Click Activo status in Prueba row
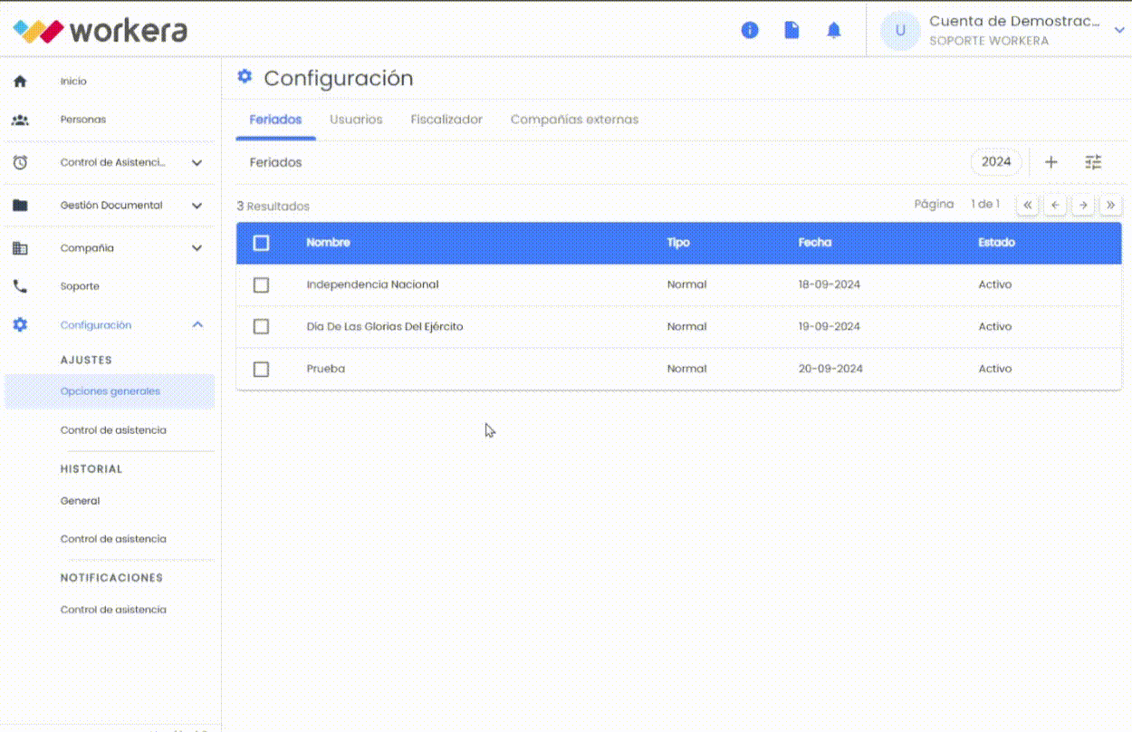This screenshot has height=732, width=1132. [x=995, y=369]
